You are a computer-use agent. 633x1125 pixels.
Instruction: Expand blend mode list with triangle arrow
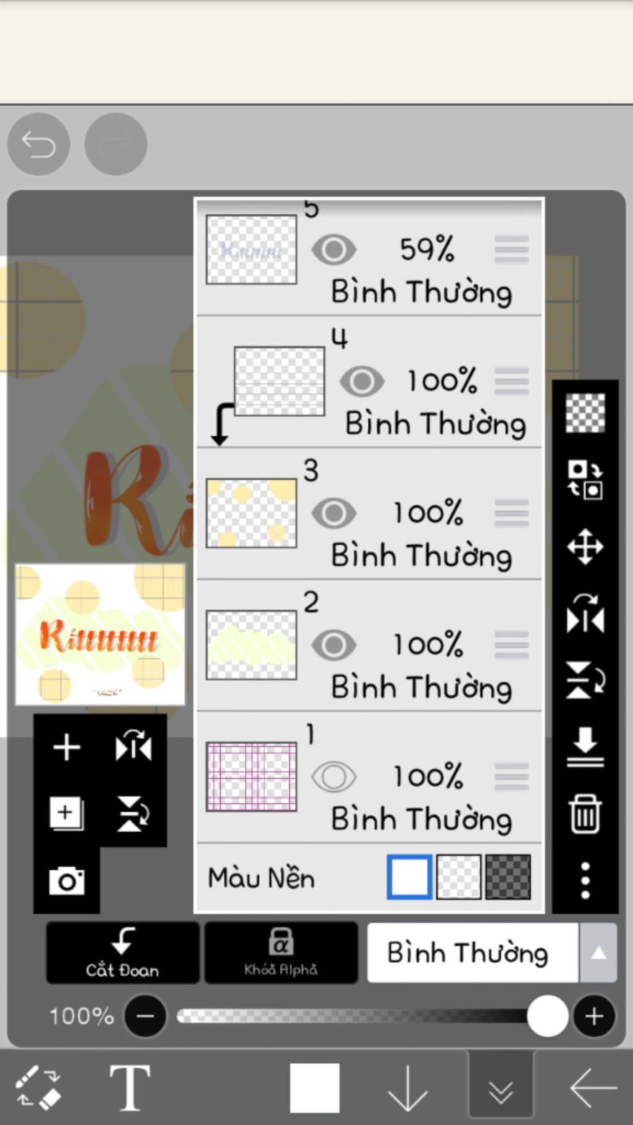pyautogui.click(x=598, y=953)
